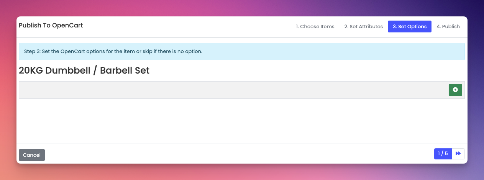Click the 1 / 5 item counter
The width and height of the screenshot is (484, 180).
(443, 154)
